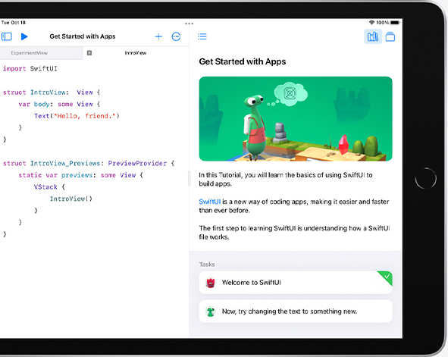This screenshot has width=448, height=357.
Task: Click the green completed checkmark badge
Action: (386, 277)
